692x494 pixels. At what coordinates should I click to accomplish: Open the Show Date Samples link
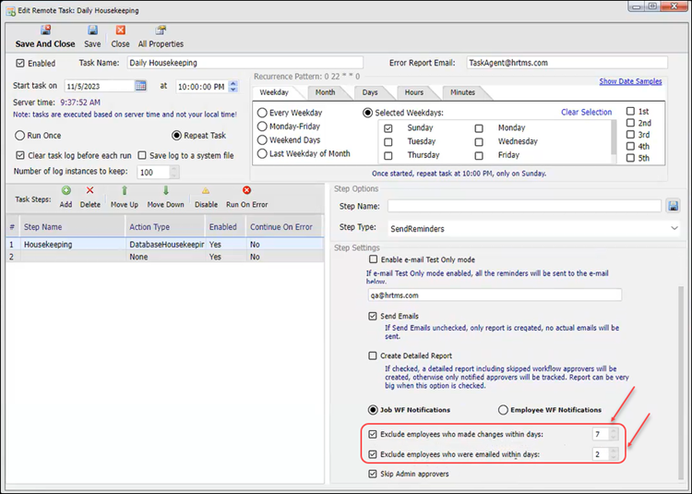630,81
